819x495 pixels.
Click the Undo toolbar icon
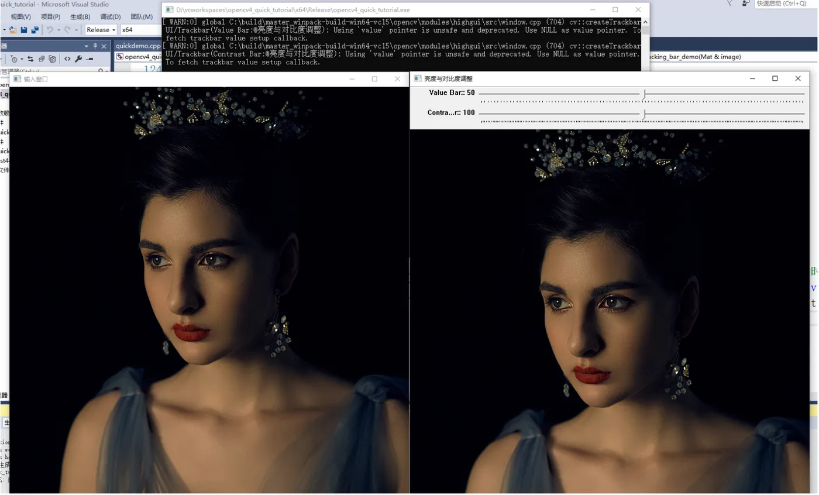click(50, 30)
